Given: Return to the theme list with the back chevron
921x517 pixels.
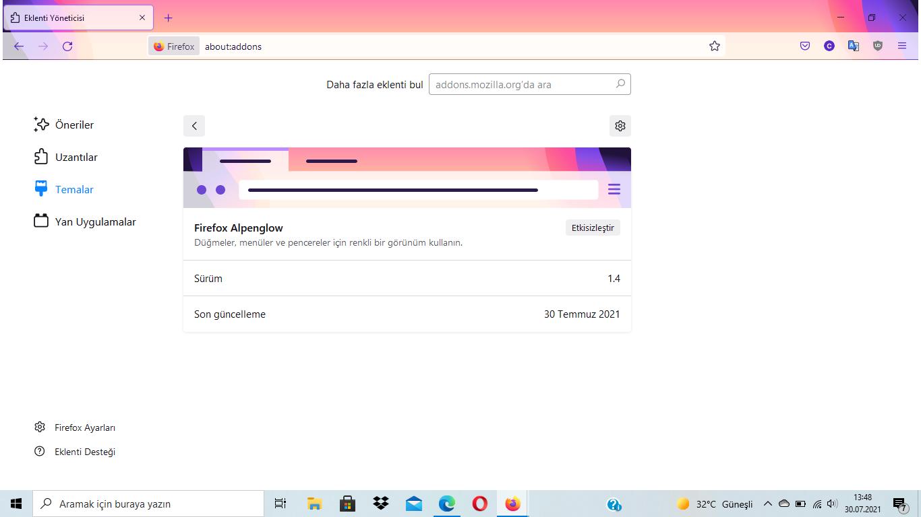Looking at the screenshot, I should (194, 126).
